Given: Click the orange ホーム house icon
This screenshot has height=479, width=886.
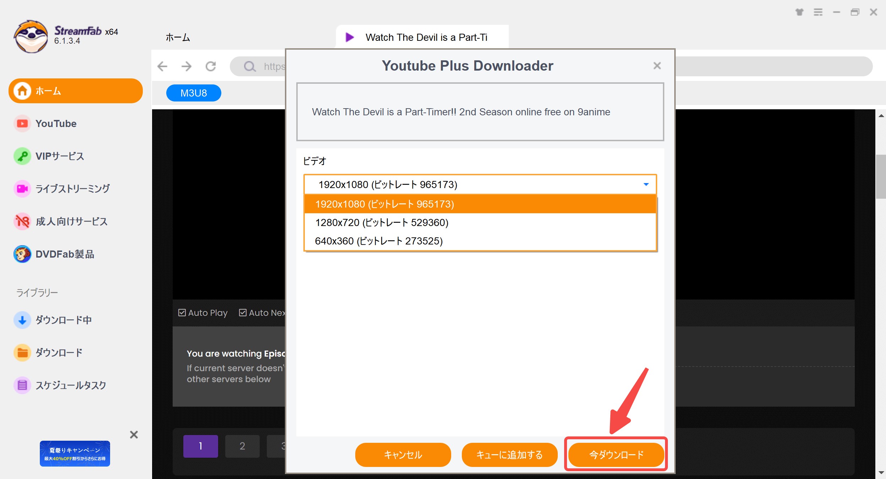Looking at the screenshot, I should pos(22,91).
